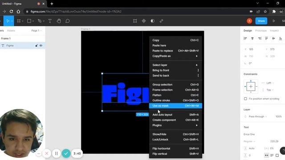Choose Group selection menu item
The image size is (285, 160).
coord(175,84)
